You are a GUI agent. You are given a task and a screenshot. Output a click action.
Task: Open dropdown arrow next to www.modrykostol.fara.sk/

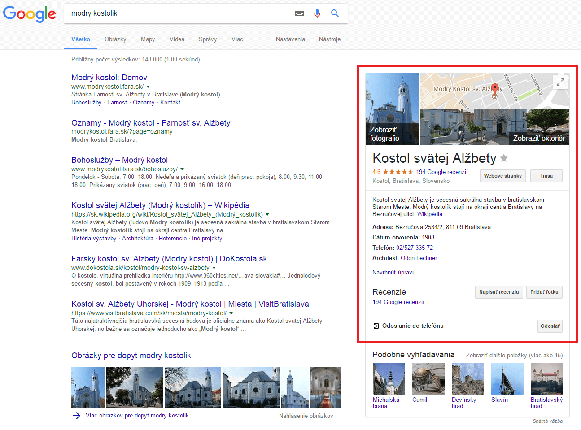point(148,87)
